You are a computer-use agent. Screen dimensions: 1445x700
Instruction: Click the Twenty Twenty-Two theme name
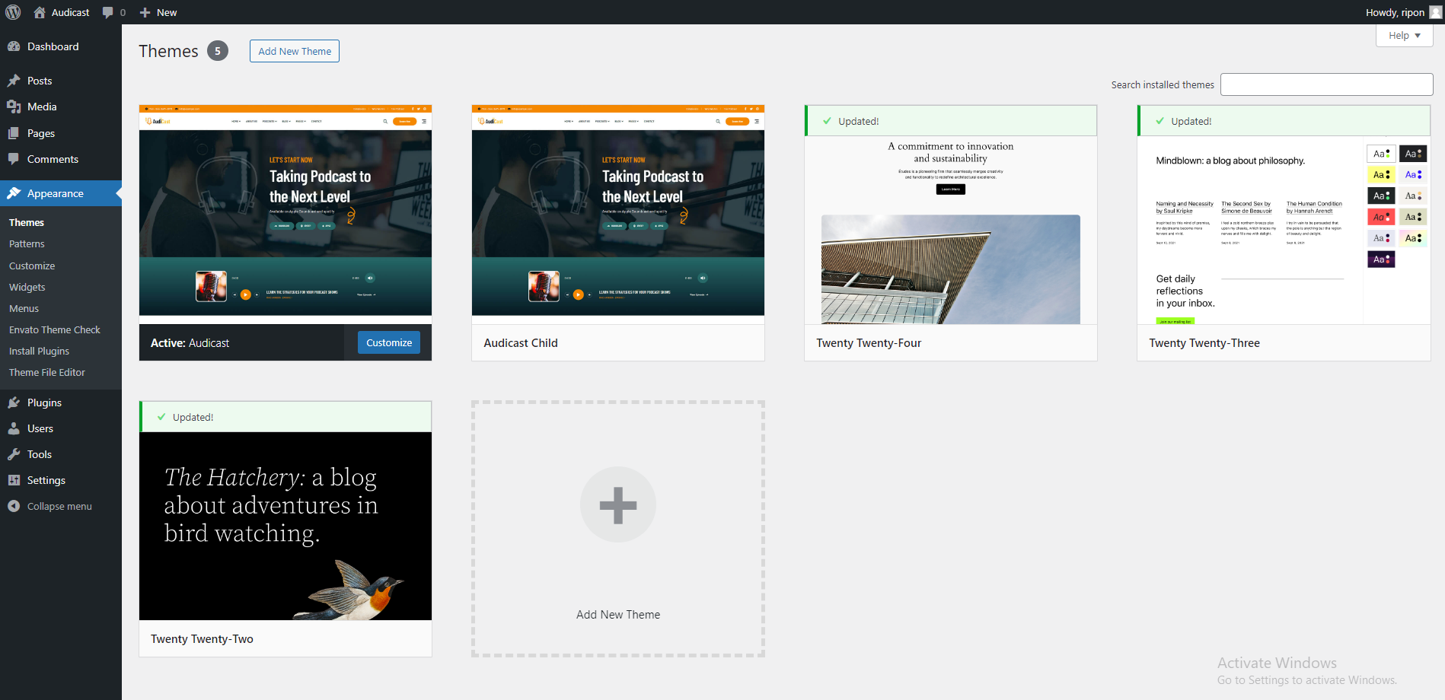coord(202,639)
